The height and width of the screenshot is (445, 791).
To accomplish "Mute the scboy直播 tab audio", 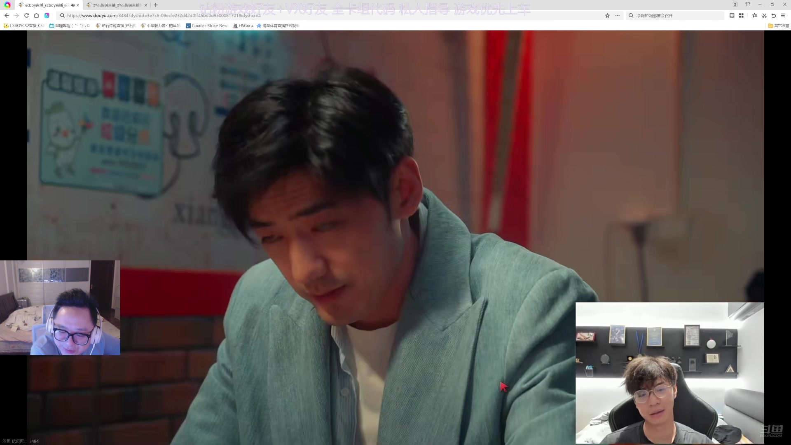I will (73, 5).
